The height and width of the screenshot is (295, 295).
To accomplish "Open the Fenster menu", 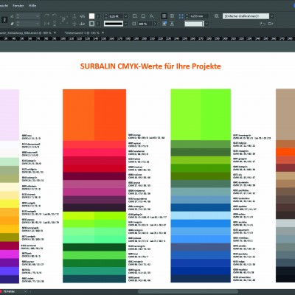I will click(x=18, y=5).
